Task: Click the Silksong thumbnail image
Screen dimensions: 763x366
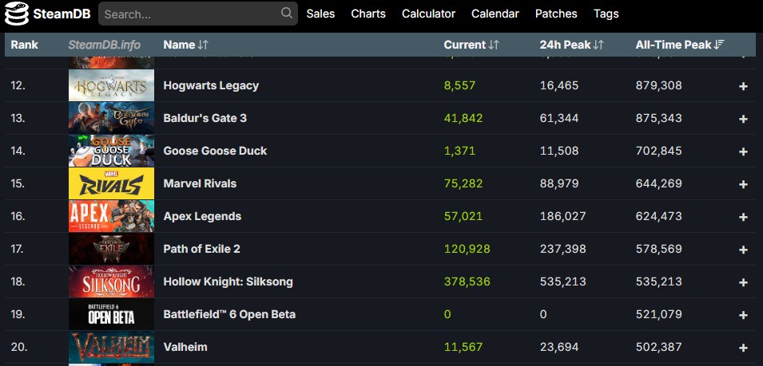Action: [111, 281]
